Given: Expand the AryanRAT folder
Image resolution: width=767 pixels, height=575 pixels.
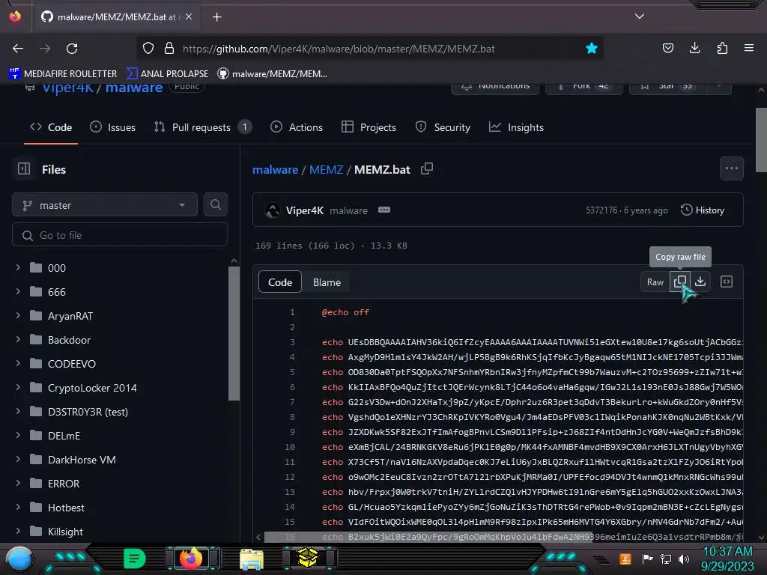Looking at the screenshot, I should [18, 315].
